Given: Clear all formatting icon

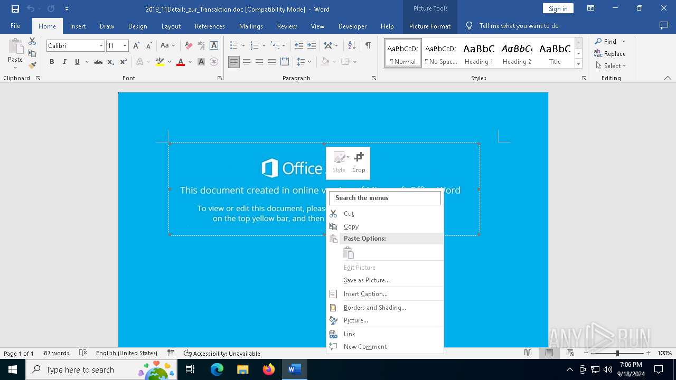Looking at the screenshot, I should coord(189,45).
